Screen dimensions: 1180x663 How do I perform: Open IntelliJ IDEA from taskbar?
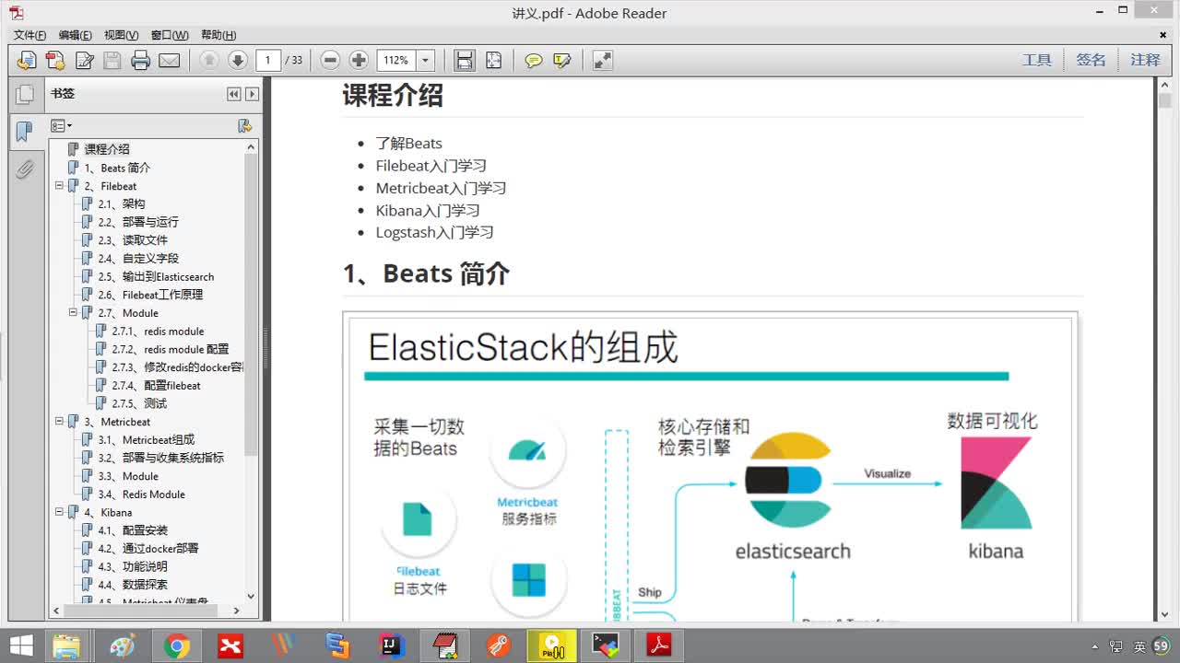tap(392, 646)
